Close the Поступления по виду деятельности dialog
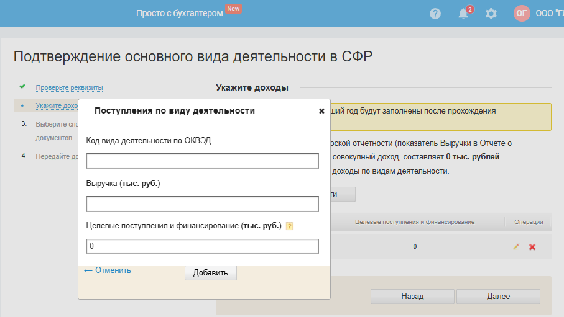This screenshot has width=564, height=317. click(321, 111)
